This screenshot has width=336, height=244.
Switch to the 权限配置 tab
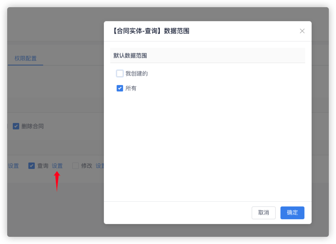[26, 58]
